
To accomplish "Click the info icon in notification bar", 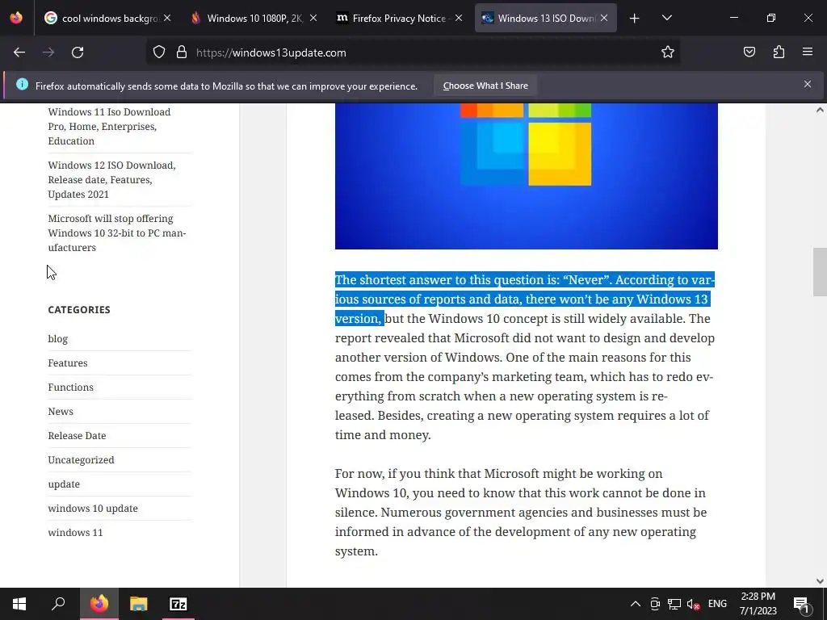I will click(22, 84).
